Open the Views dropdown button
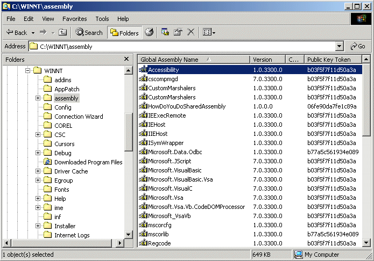The image size is (374, 261). click(x=209, y=32)
